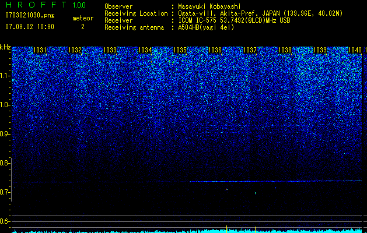Select the filename 0703021030.png
The image size is (367, 233).
30,15
